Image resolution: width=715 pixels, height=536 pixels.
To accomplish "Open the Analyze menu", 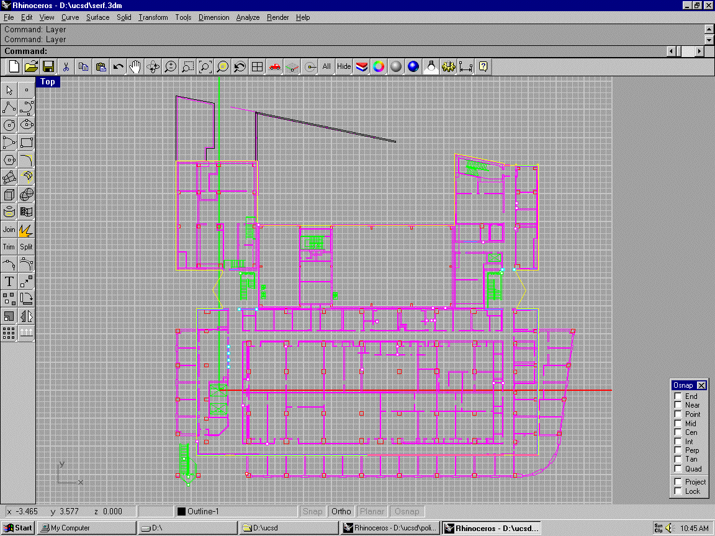I will (248, 17).
